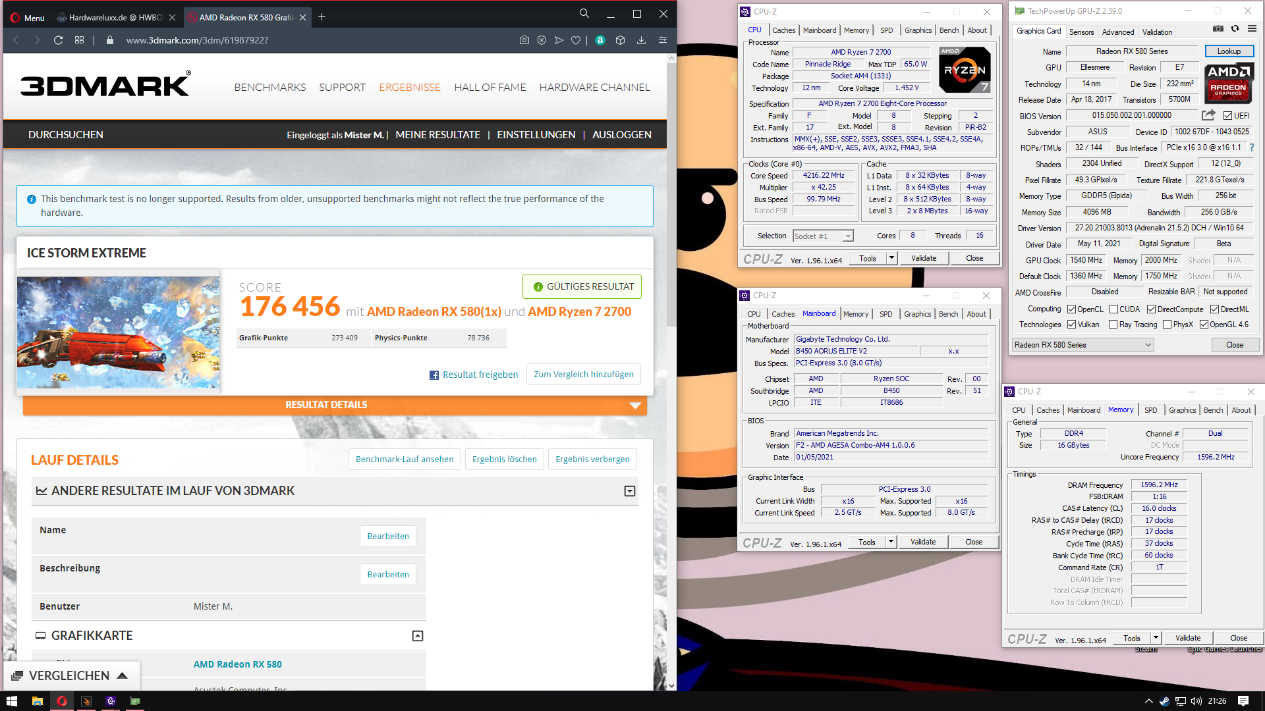This screenshot has height=711, width=1265.
Task: Click Ergebnis löschen button
Action: coord(505,460)
